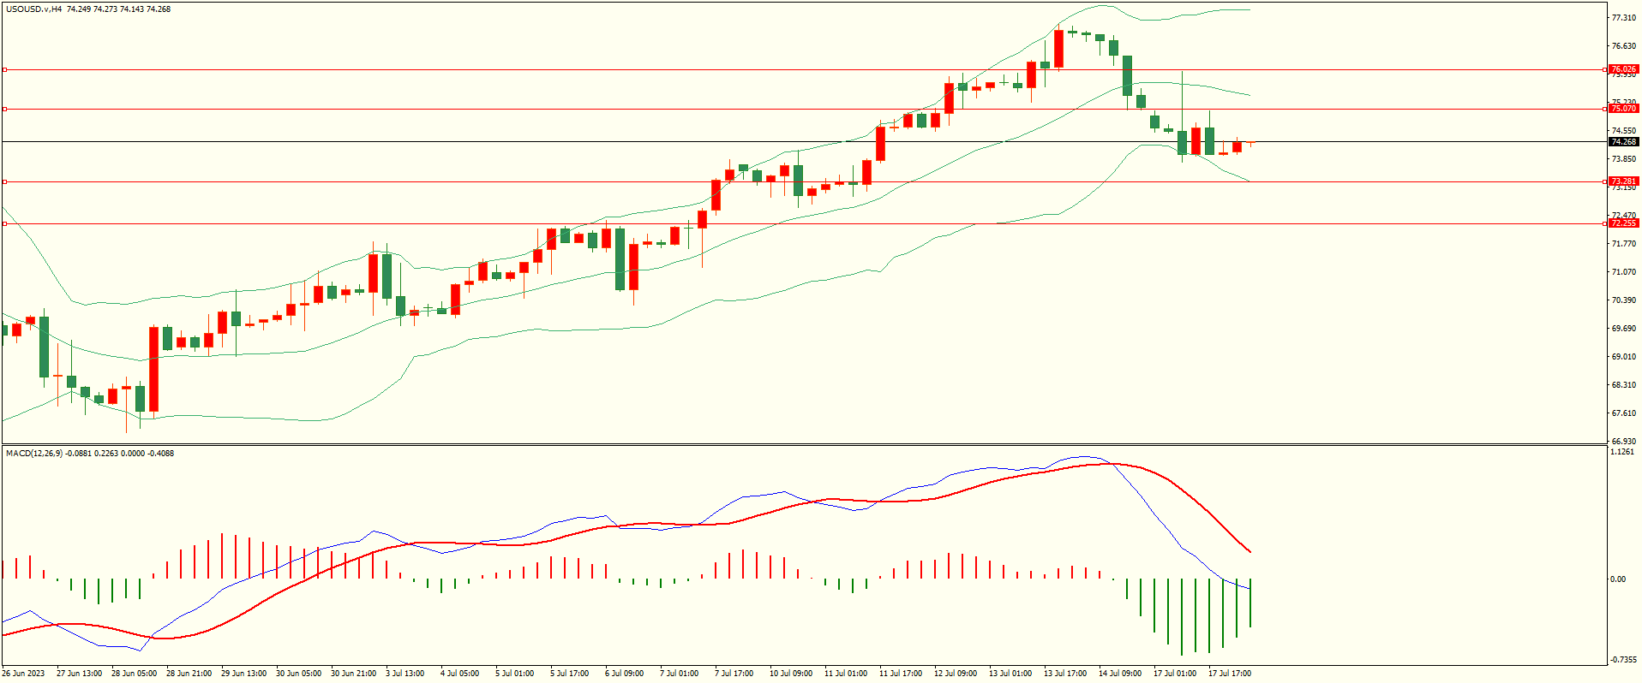Image resolution: width=1642 pixels, height=683 pixels.
Task: Select the red 73.281 line price tag
Action: pyautogui.click(x=1623, y=181)
